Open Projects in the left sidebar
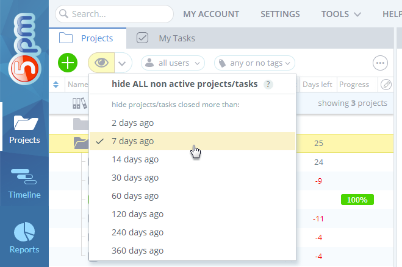 coord(24,130)
